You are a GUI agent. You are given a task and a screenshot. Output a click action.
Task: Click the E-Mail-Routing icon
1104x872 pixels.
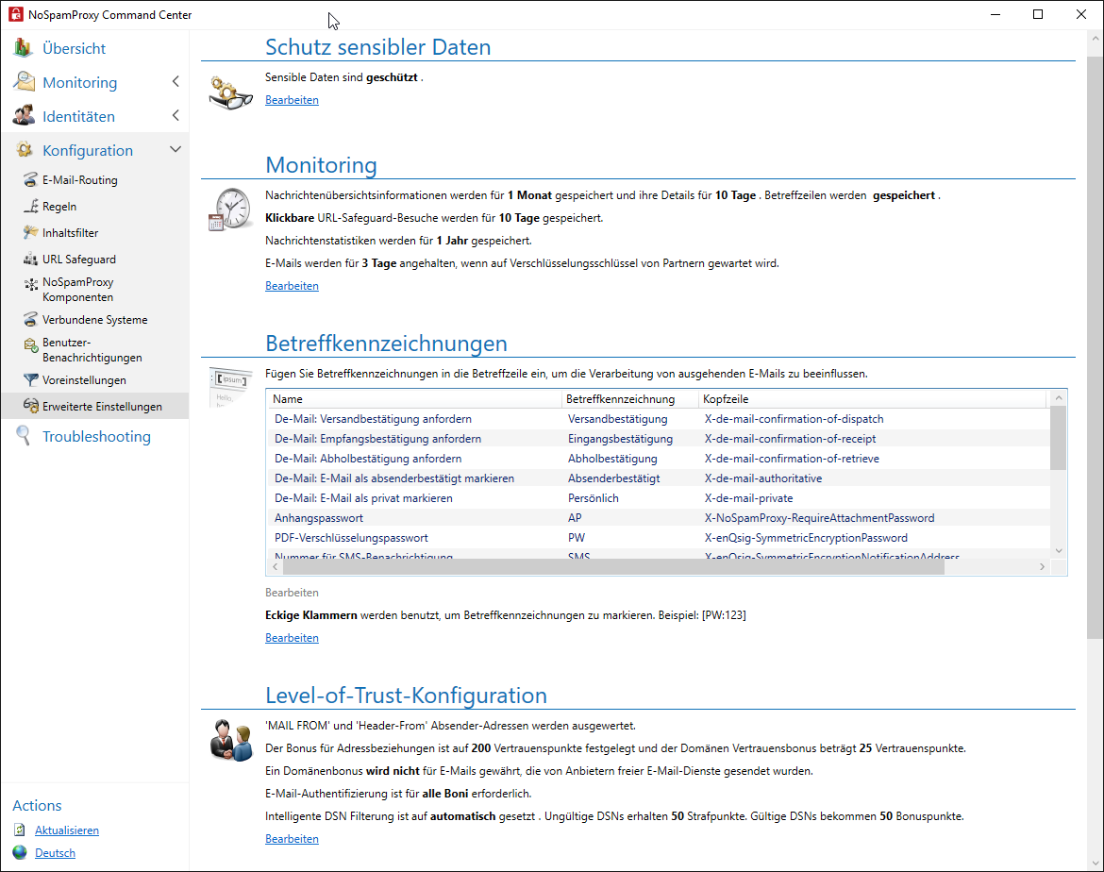(30, 179)
